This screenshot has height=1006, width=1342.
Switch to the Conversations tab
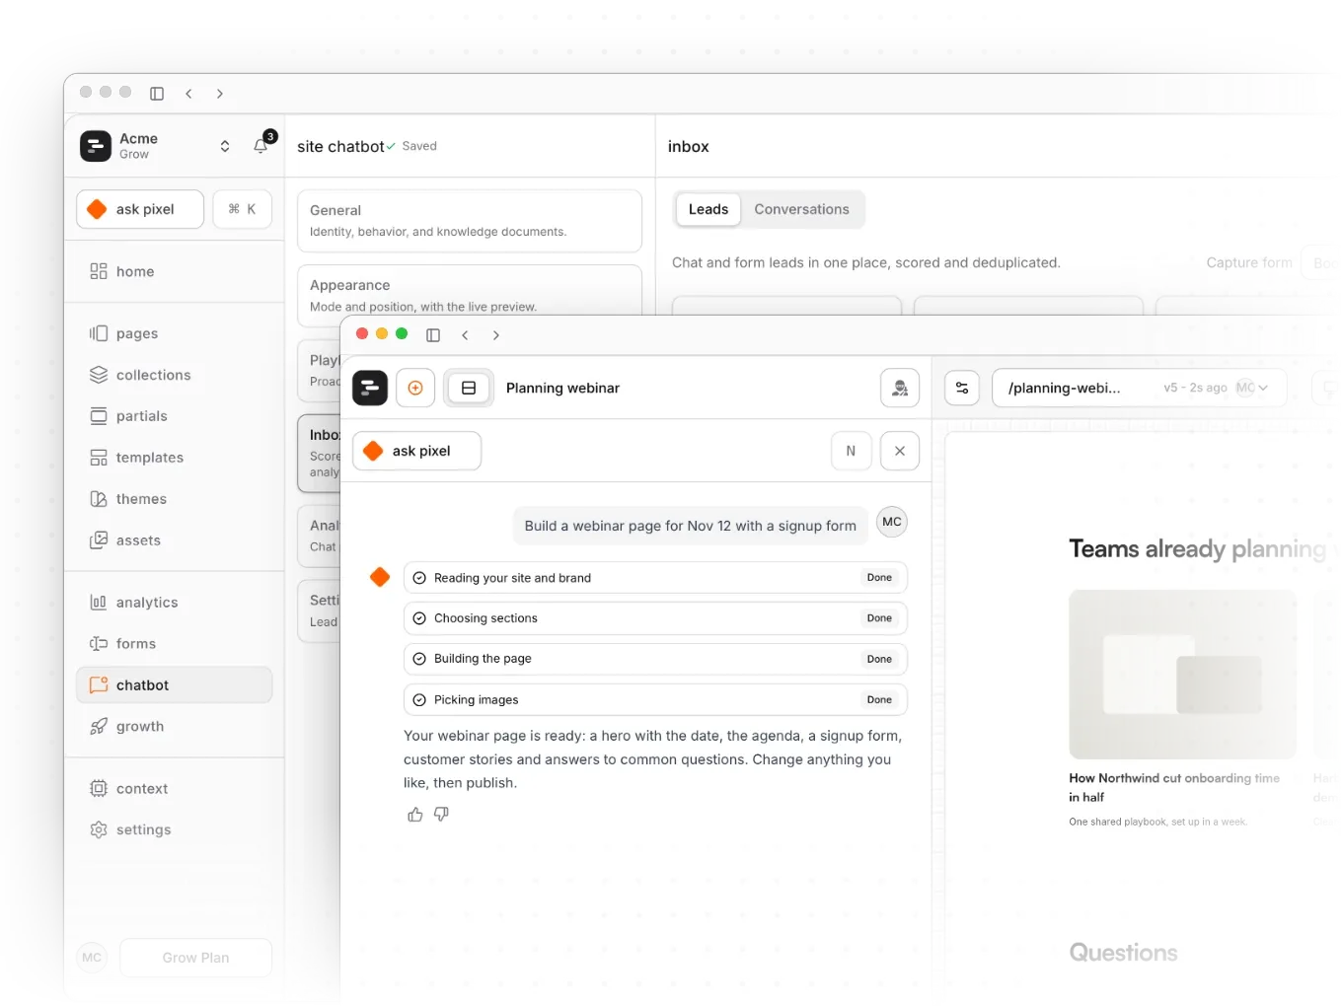[801, 209]
